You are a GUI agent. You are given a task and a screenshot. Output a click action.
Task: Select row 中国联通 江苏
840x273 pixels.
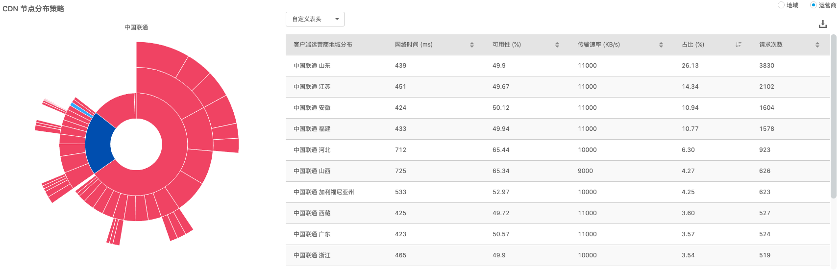(x=558, y=87)
